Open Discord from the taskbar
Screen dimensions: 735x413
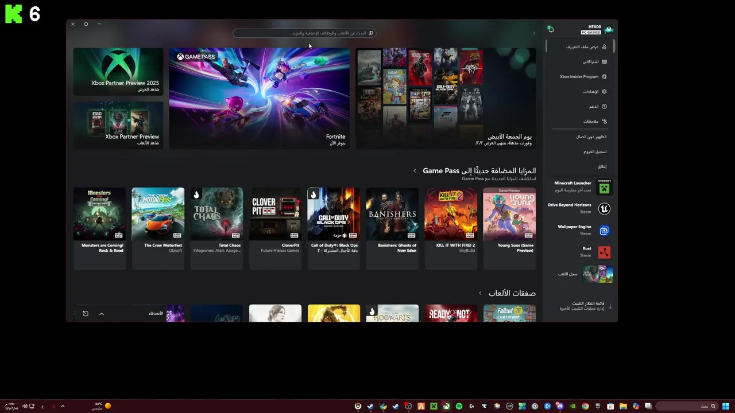pos(560,406)
